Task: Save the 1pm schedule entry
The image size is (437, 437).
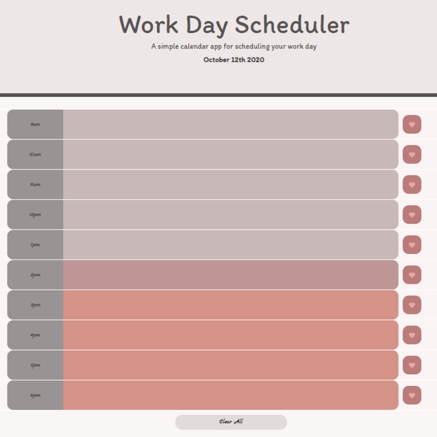Action: pos(412,245)
